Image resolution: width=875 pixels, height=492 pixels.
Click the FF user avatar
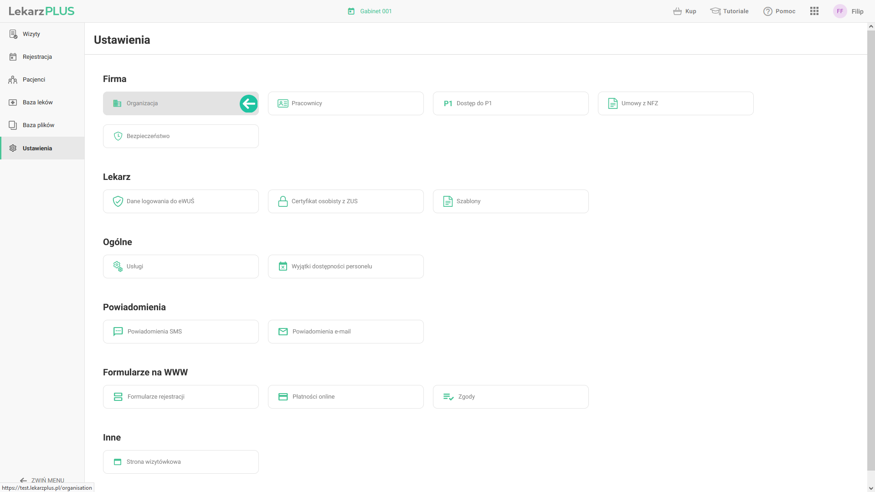pos(839,11)
